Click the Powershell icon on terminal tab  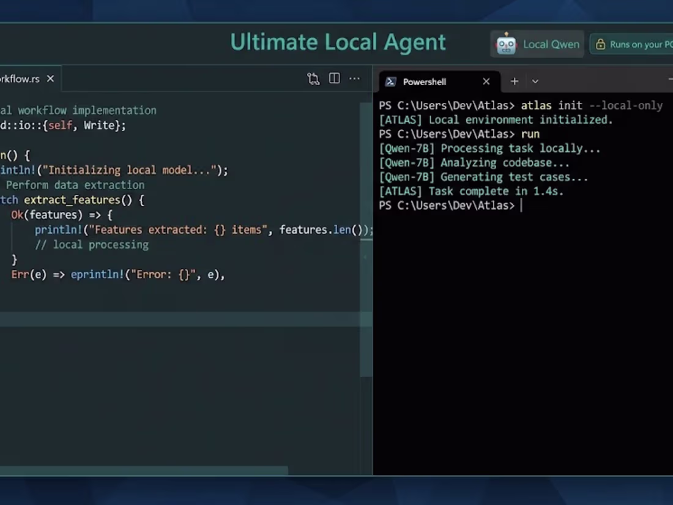pos(390,81)
